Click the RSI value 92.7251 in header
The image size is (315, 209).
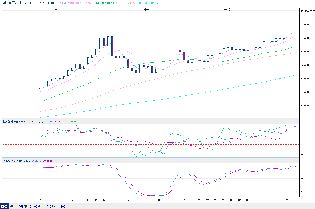(48, 122)
